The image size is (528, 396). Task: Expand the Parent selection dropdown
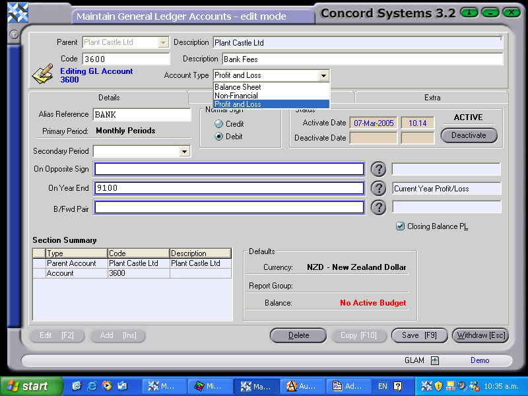pyautogui.click(x=164, y=42)
